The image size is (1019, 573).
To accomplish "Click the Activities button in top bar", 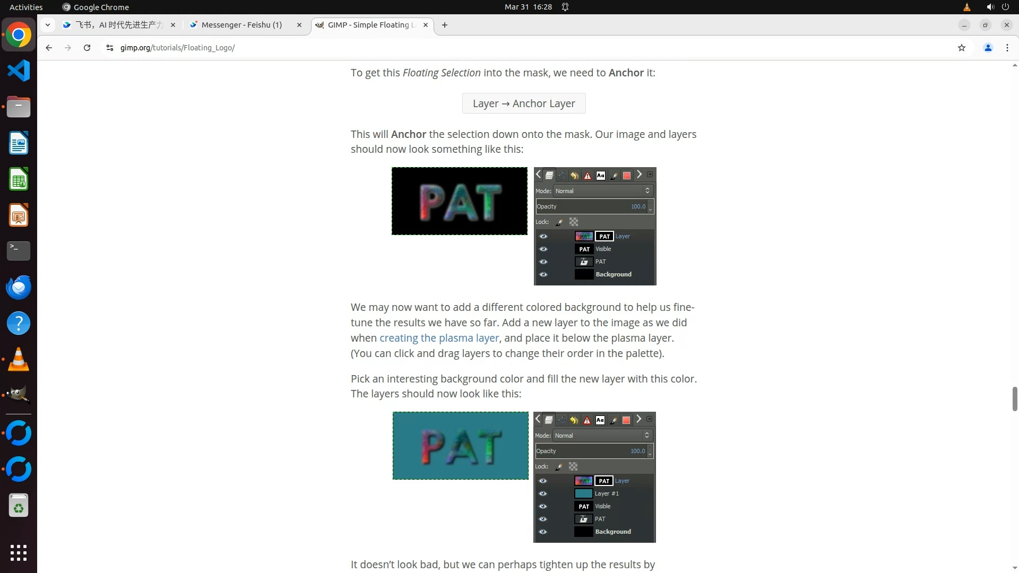I will click(x=26, y=7).
